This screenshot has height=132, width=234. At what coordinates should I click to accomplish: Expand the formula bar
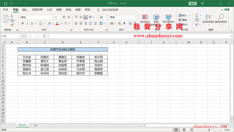coord(231,36)
